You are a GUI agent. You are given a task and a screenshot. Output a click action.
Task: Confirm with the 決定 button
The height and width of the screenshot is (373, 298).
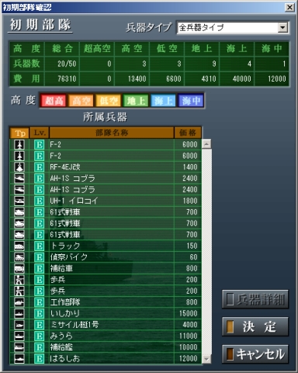click(255, 326)
